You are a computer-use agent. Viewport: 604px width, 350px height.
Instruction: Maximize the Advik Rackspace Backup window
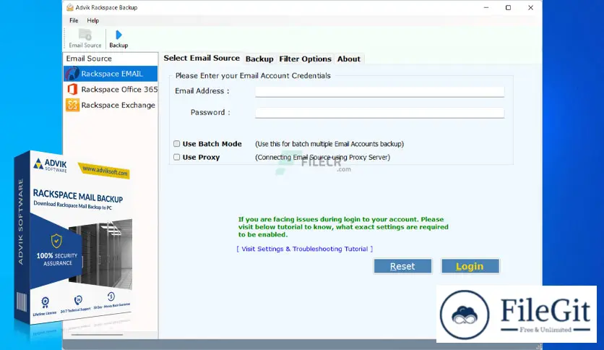point(508,7)
